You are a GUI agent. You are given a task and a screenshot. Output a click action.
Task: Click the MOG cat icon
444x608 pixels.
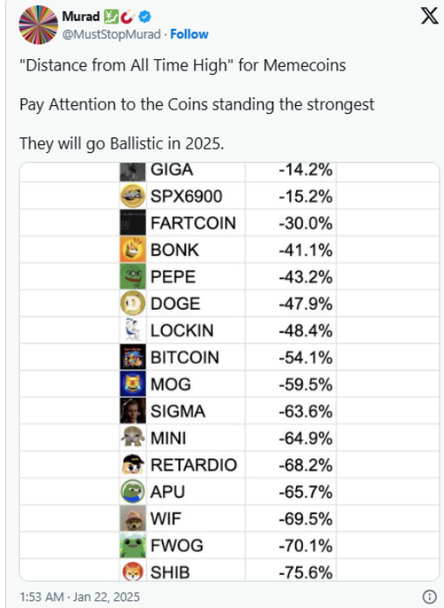point(132,384)
